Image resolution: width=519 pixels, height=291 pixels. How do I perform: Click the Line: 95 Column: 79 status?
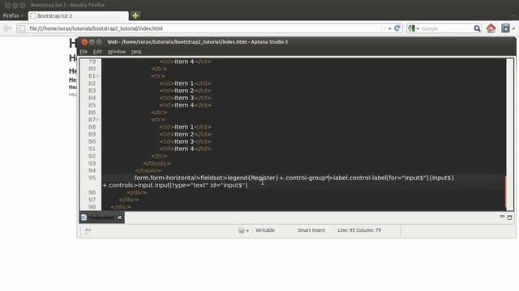pos(359,230)
